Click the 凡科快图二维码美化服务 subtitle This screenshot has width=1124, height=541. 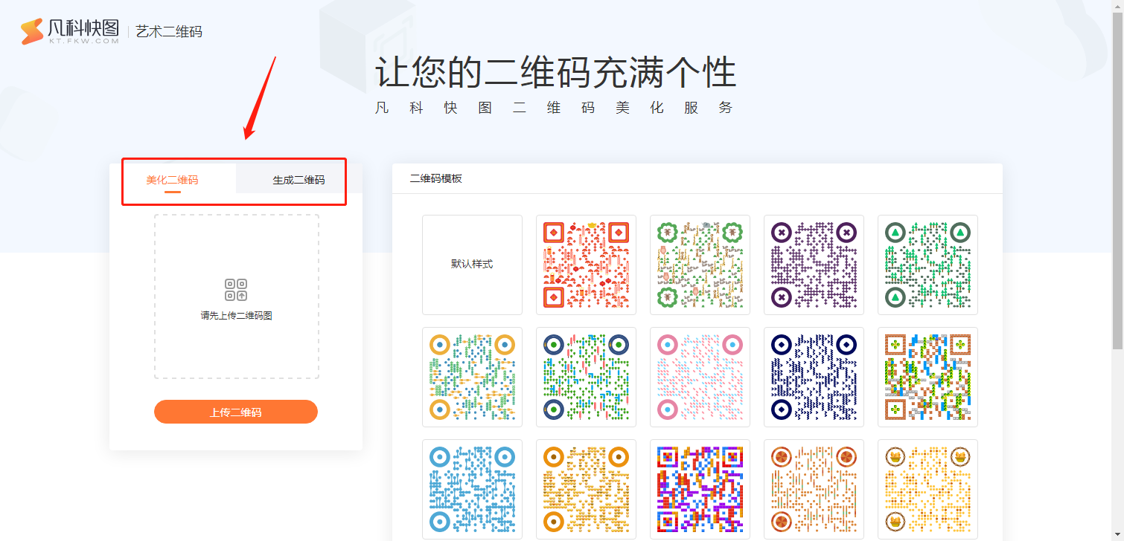point(555,108)
